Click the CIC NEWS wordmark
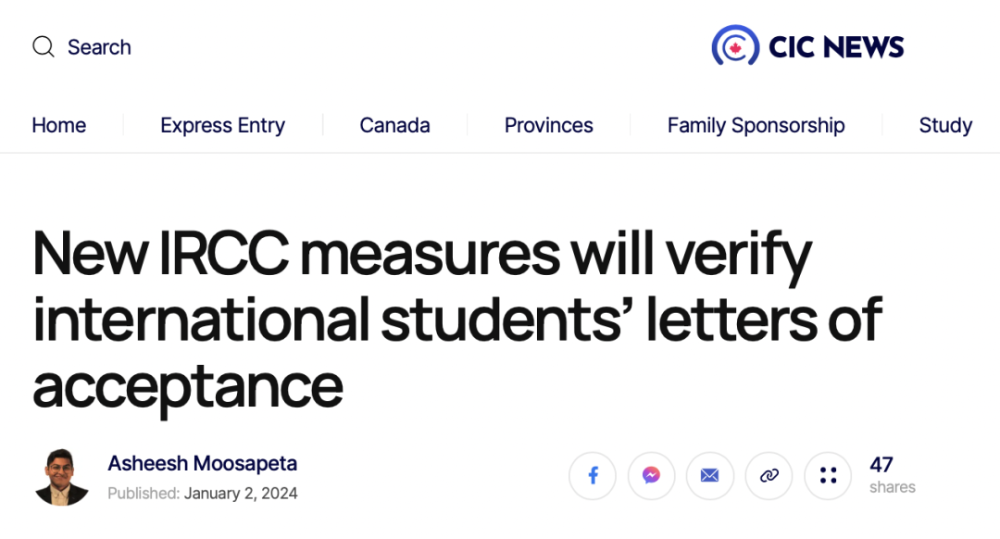Image resolution: width=1000 pixels, height=539 pixels. (x=836, y=46)
